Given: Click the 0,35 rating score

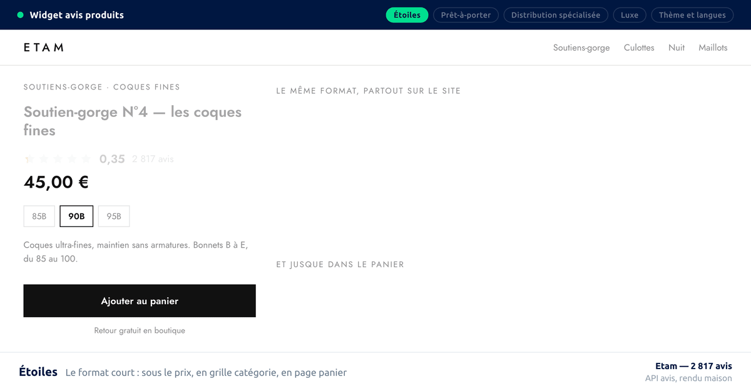Looking at the screenshot, I should coord(112,159).
